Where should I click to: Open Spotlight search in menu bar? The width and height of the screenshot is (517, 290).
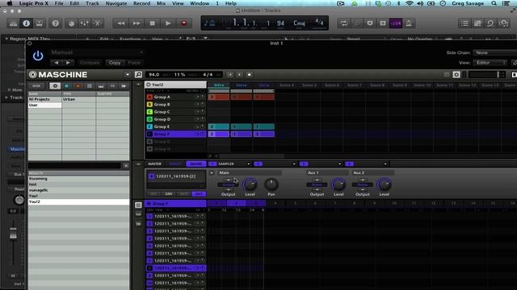(494, 3)
